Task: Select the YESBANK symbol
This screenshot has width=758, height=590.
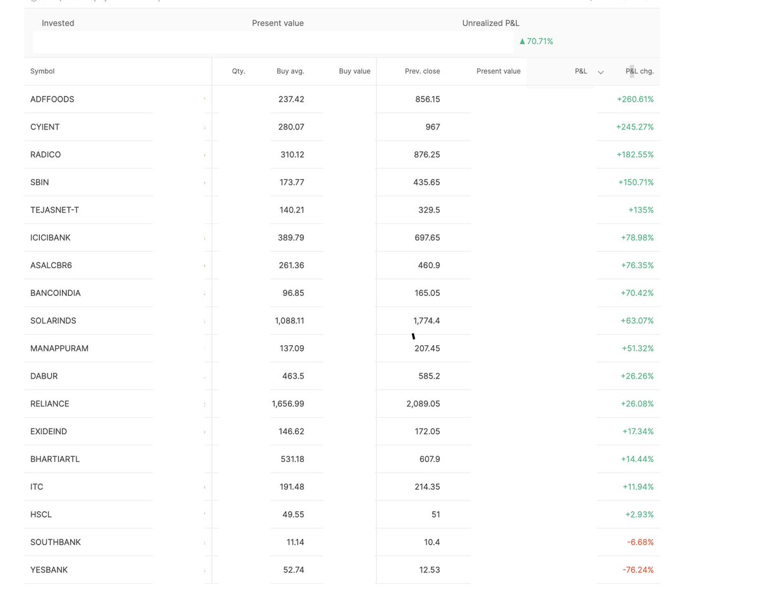Action: click(x=49, y=571)
